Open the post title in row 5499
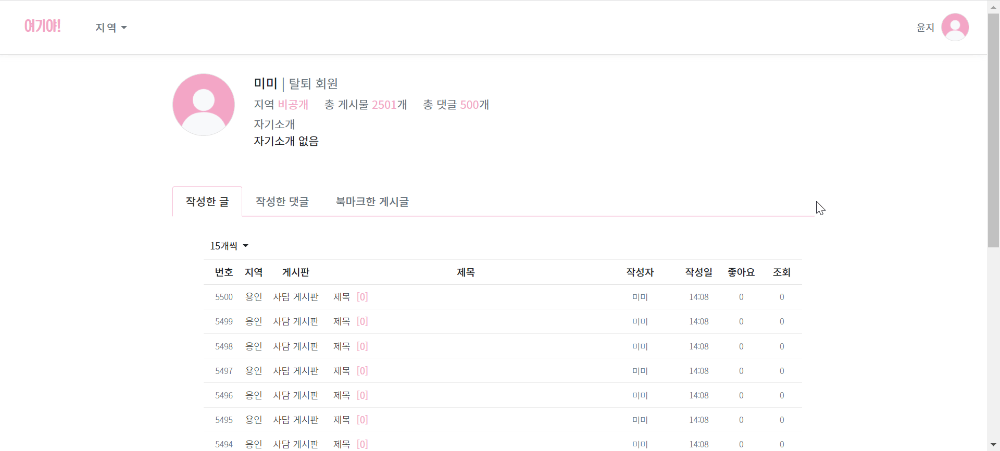This screenshot has height=451, width=1000. tap(342, 321)
